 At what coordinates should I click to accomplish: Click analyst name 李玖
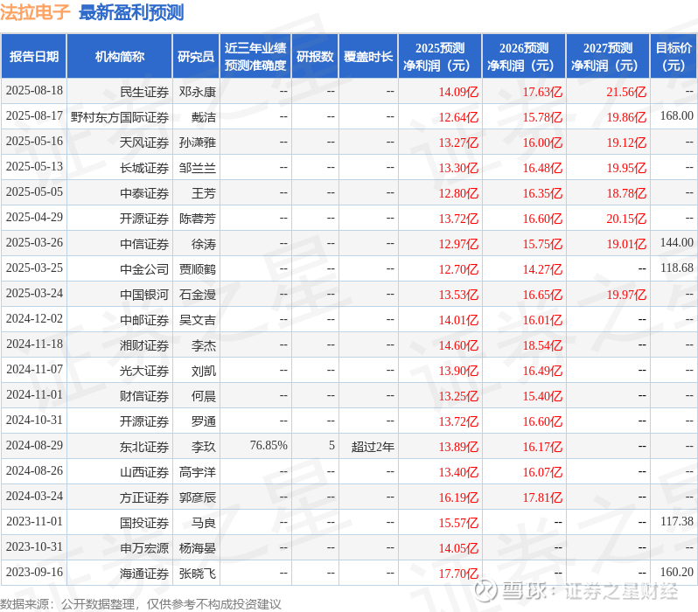click(x=204, y=448)
